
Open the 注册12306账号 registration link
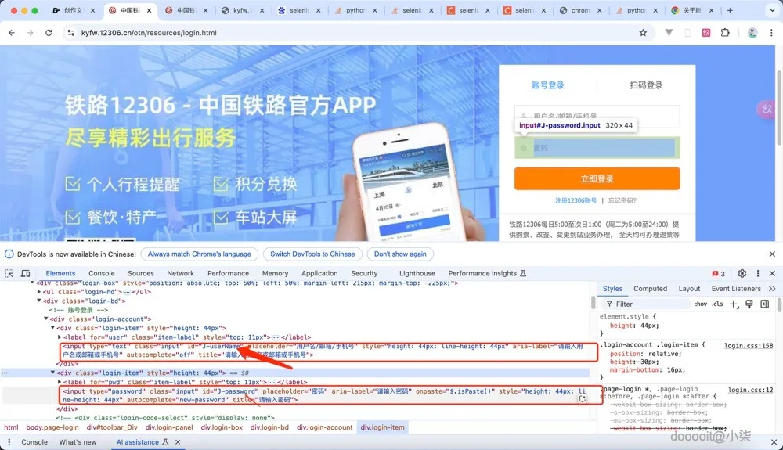tap(576, 200)
